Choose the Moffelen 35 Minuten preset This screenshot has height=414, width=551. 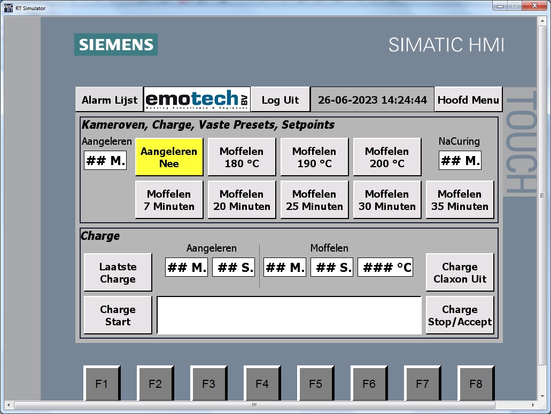pos(460,200)
